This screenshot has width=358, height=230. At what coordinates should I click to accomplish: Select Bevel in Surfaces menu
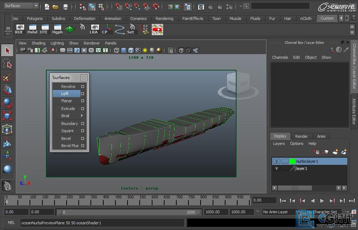[66, 138]
